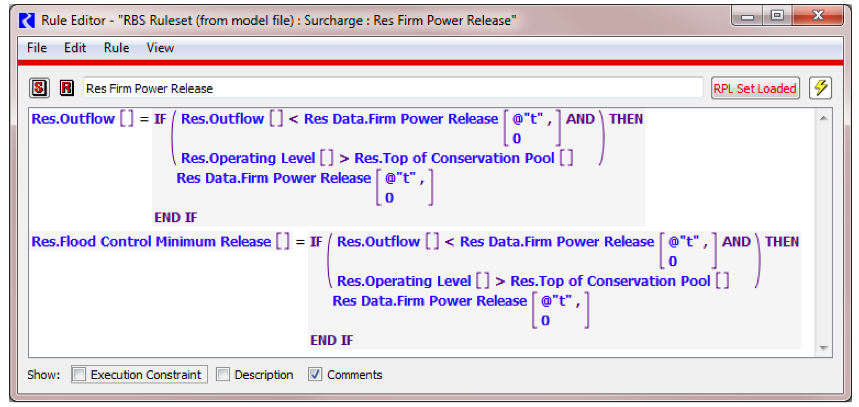Click the red R rule icon

coord(67,88)
